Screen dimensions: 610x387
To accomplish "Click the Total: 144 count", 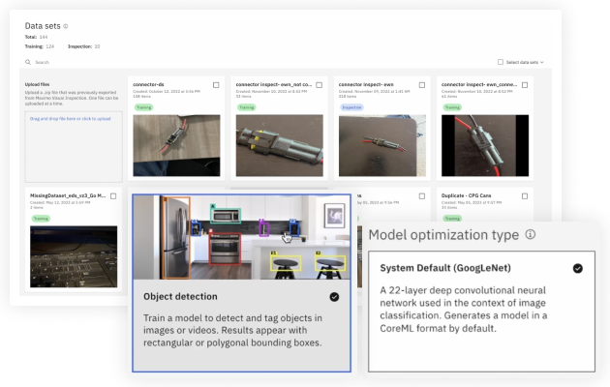I will click(x=36, y=37).
